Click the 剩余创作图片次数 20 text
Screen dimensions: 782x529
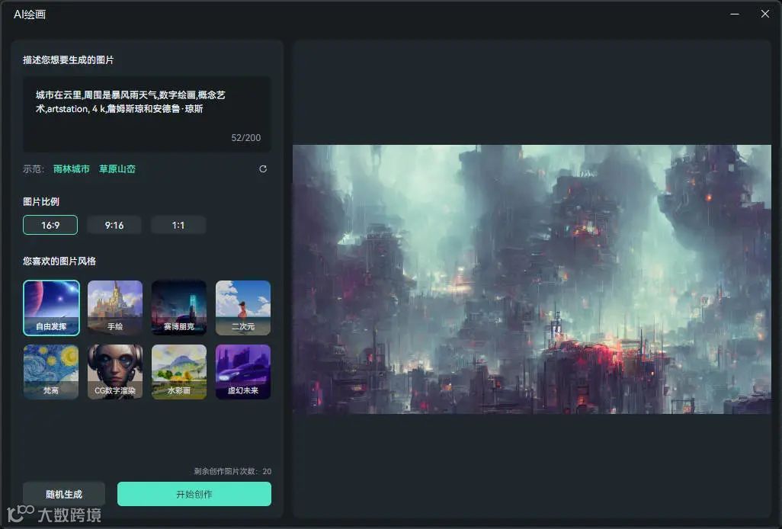coord(232,471)
